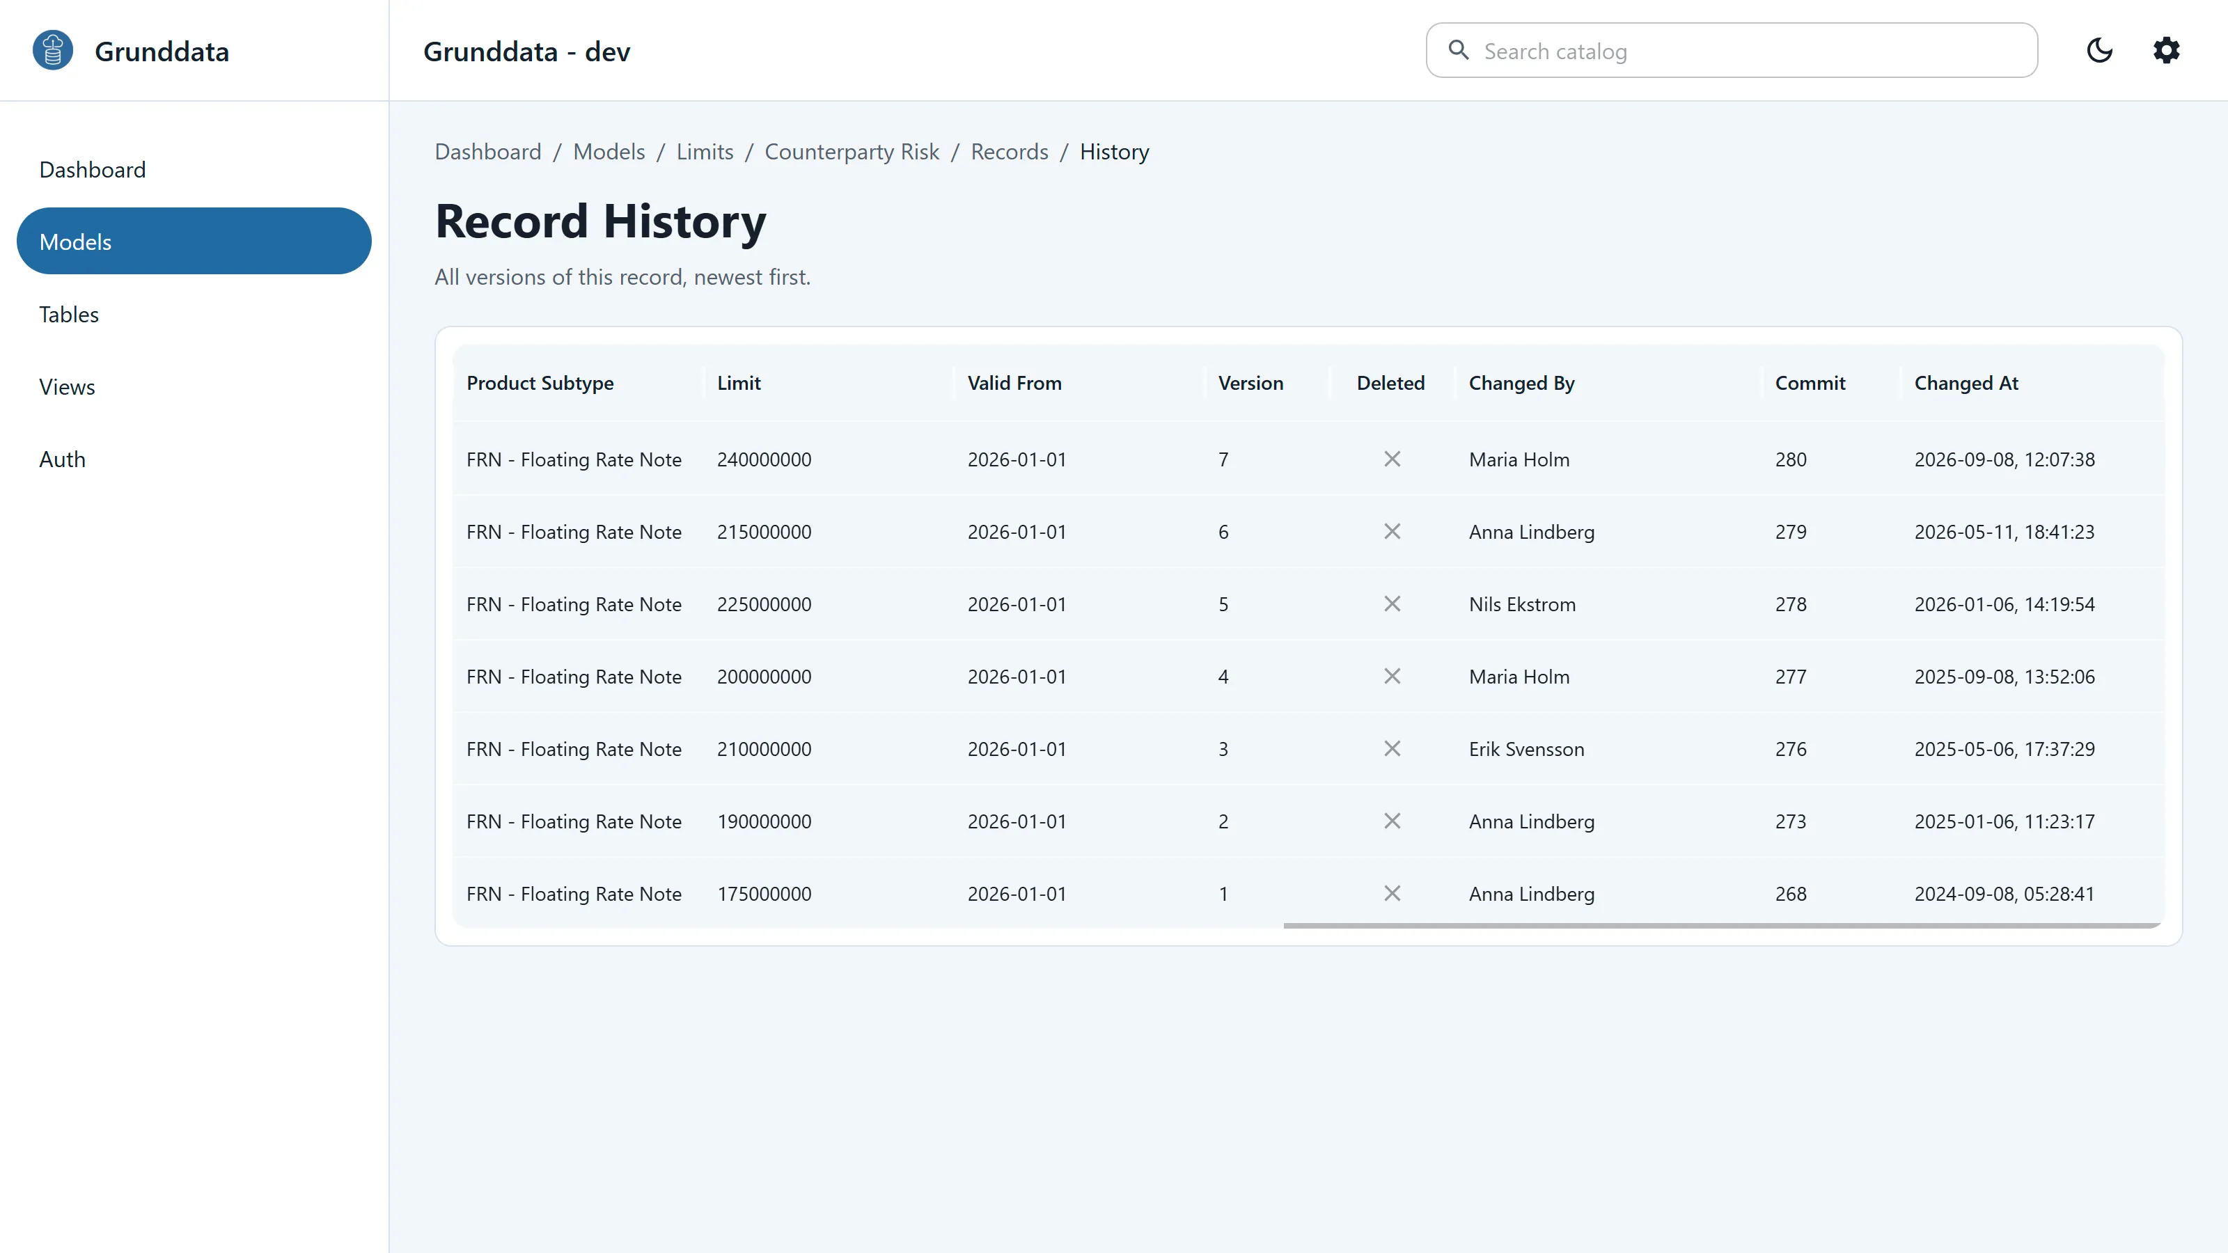Click commit number 278
The width and height of the screenshot is (2228, 1253).
point(1791,604)
